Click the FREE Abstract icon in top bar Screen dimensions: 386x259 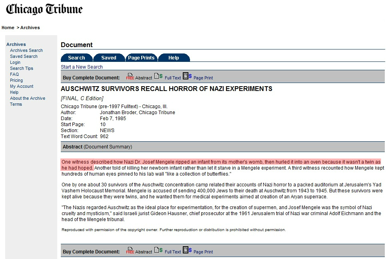pos(130,77)
